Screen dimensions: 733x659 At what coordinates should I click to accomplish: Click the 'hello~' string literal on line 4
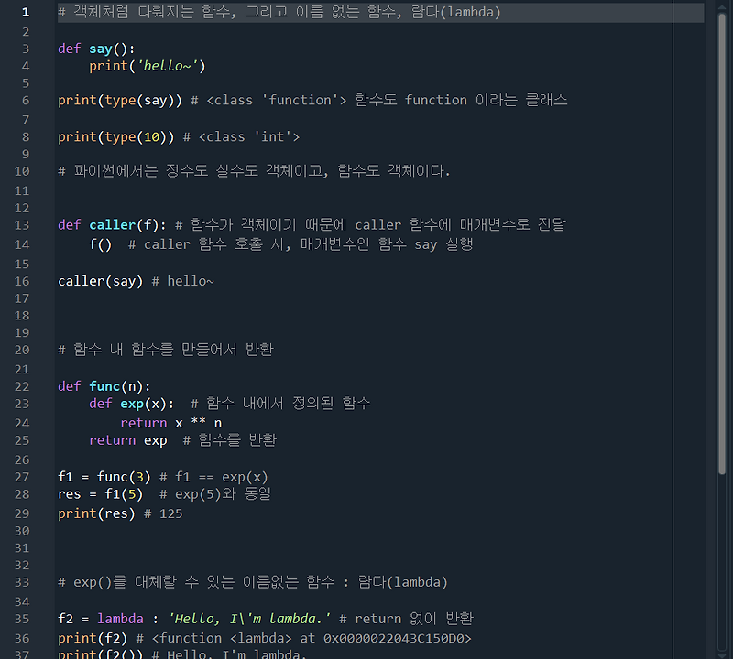tap(167, 66)
